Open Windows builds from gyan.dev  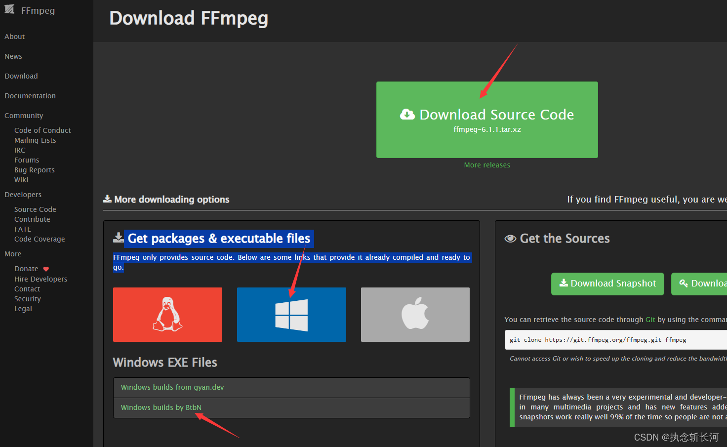click(172, 387)
